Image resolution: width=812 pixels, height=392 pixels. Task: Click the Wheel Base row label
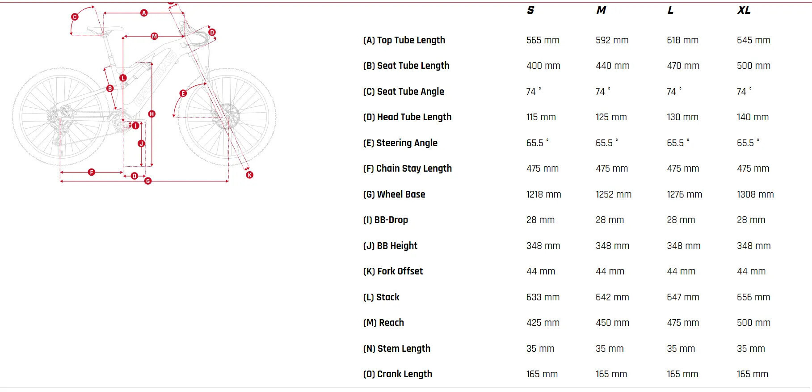coord(394,194)
